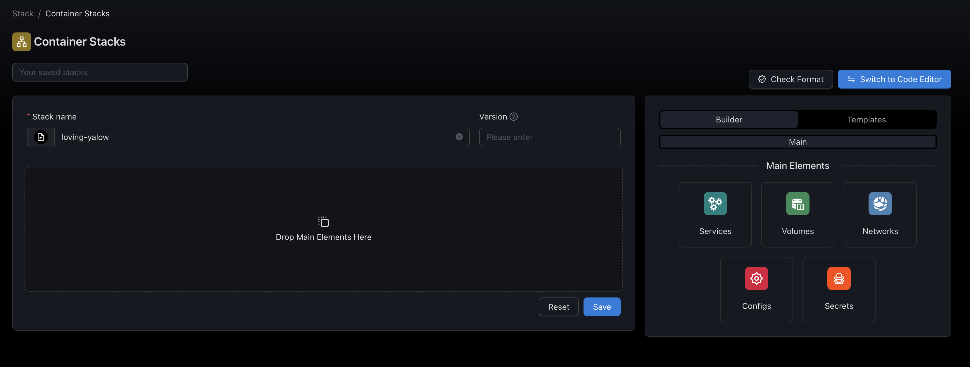Click the Services gear icon
The height and width of the screenshot is (367, 970).
pos(715,204)
